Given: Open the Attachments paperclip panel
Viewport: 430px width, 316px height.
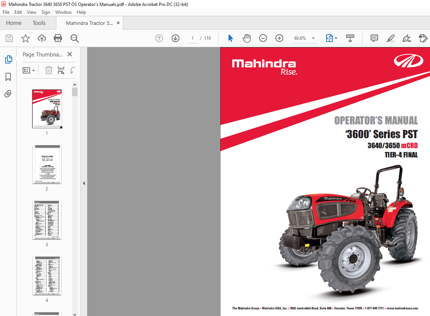Looking at the screenshot, I should [8, 94].
